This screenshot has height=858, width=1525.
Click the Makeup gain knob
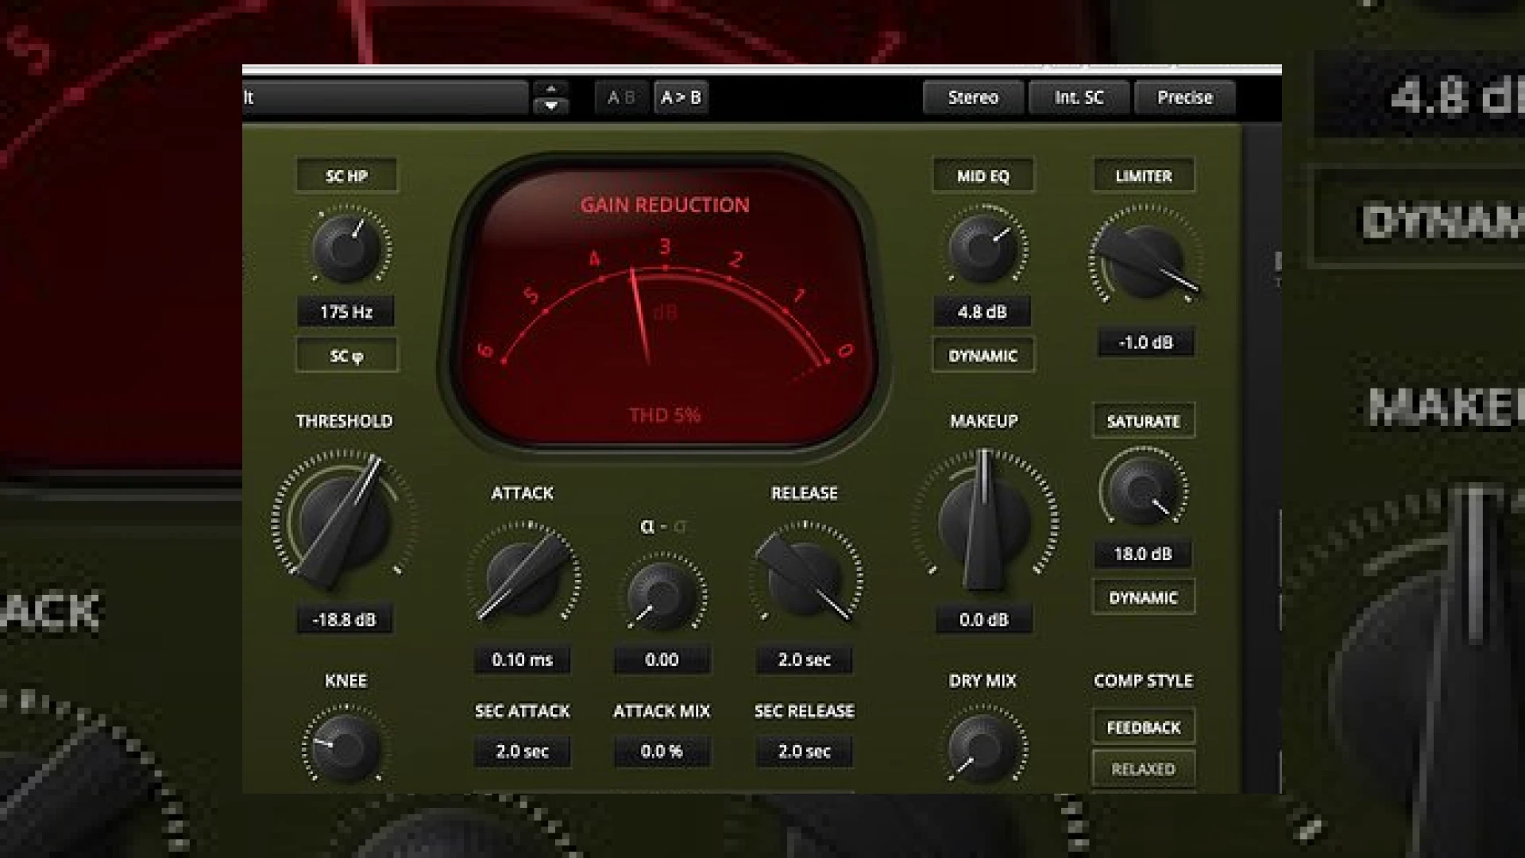983,522
